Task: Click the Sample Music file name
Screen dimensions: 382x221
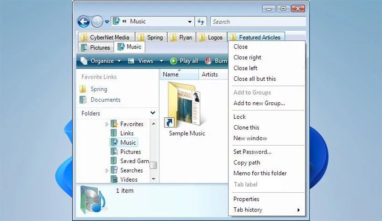Action: pos(187,133)
